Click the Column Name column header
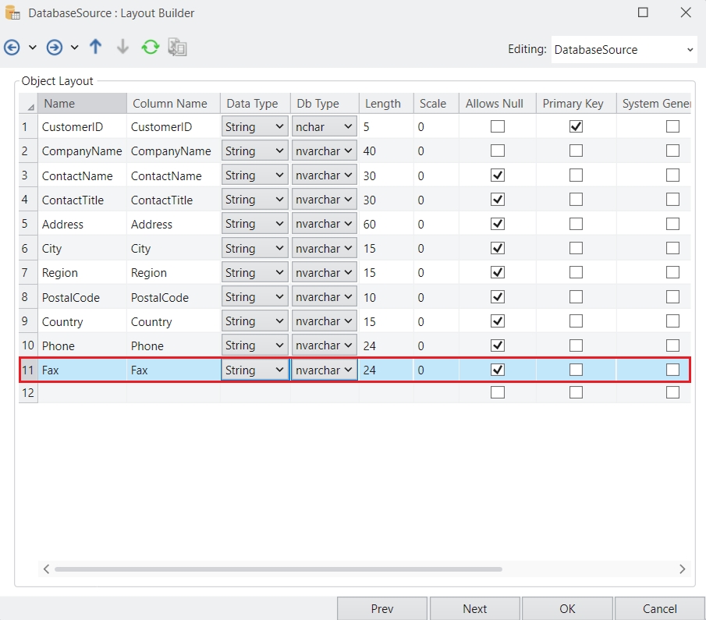 click(x=170, y=104)
